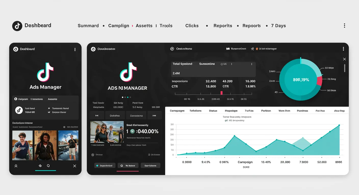Image resolution: width=359 pixels, height=195 pixels.
Task: Select the layers icon in the left panel footer
Action: (x=40, y=166)
